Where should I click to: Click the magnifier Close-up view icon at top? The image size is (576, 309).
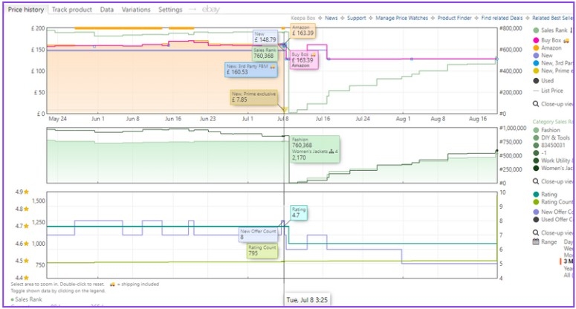point(537,105)
